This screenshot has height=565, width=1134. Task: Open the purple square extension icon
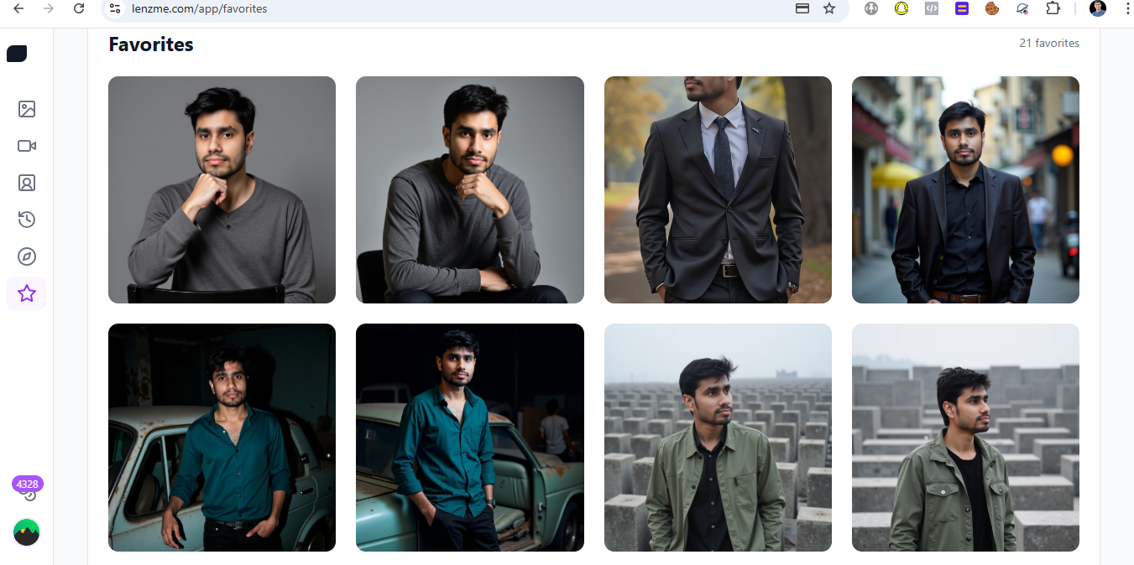tap(962, 8)
